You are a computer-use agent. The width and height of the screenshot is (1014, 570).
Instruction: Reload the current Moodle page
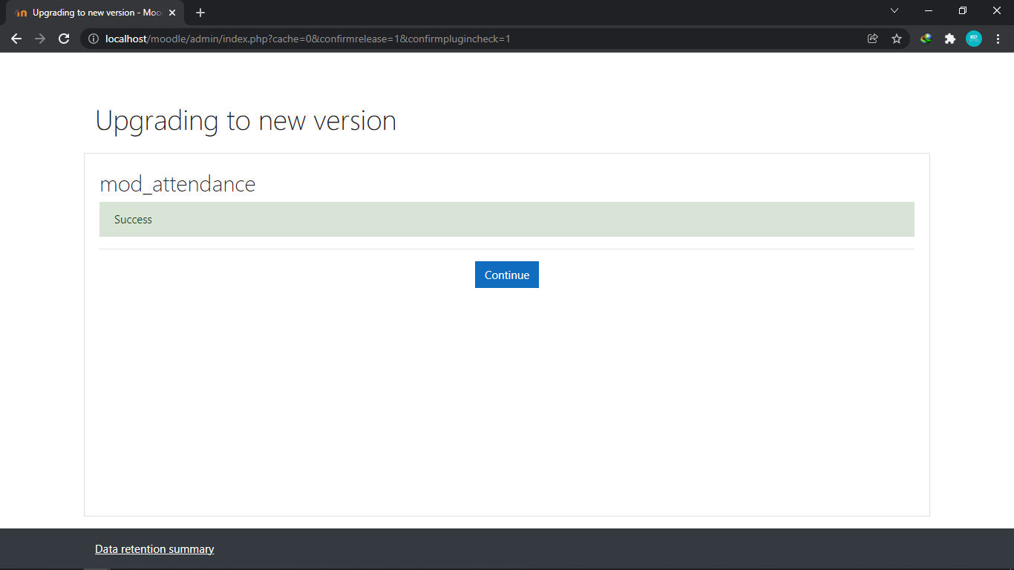coord(64,39)
